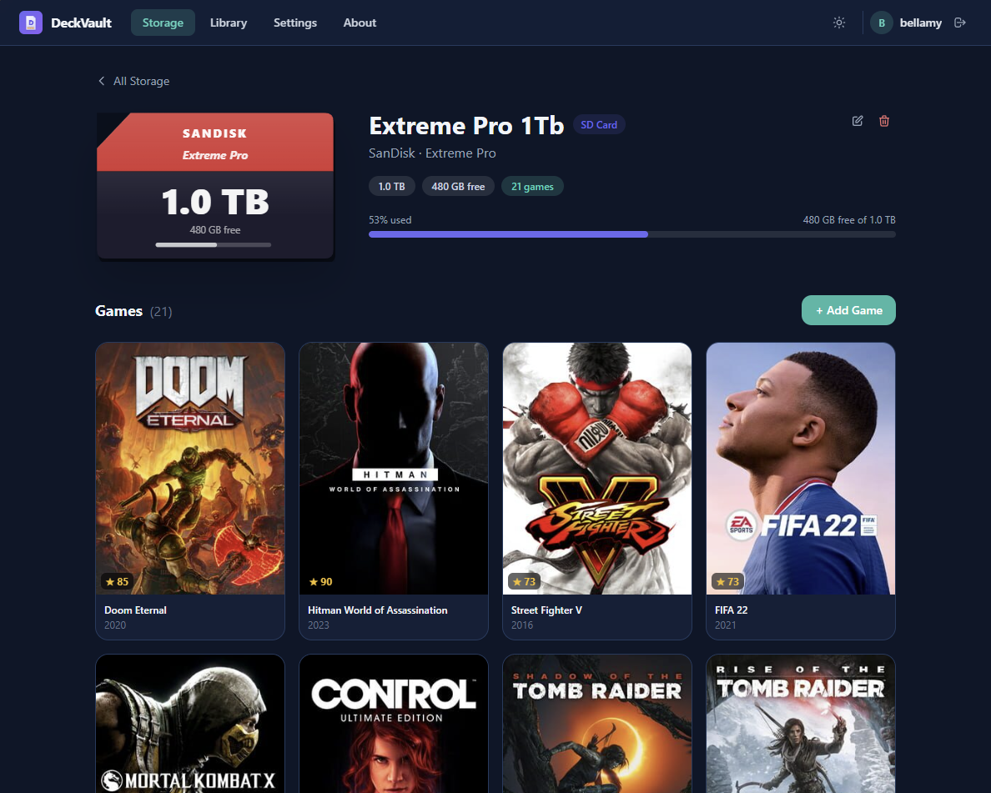The image size is (991, 793).
Task: Click the 73 rating on FIFA 22
Action: (x=727, y=581)
